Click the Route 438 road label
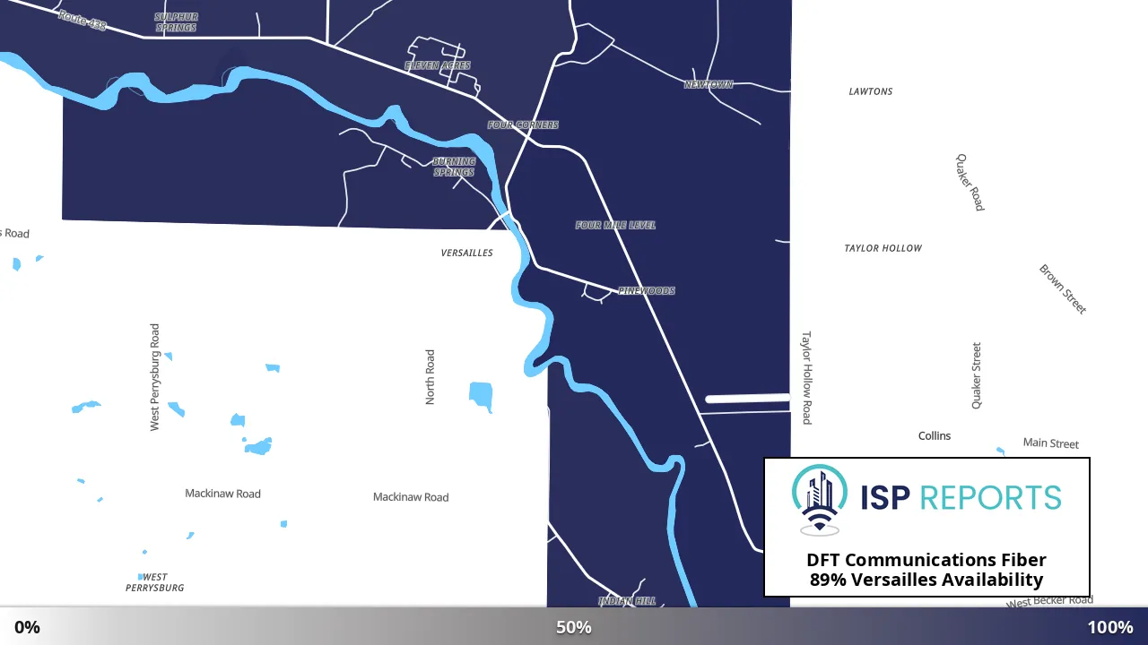Image resolution: width=1148 pixels, height=645 pixels. click(x=83, y=20)
